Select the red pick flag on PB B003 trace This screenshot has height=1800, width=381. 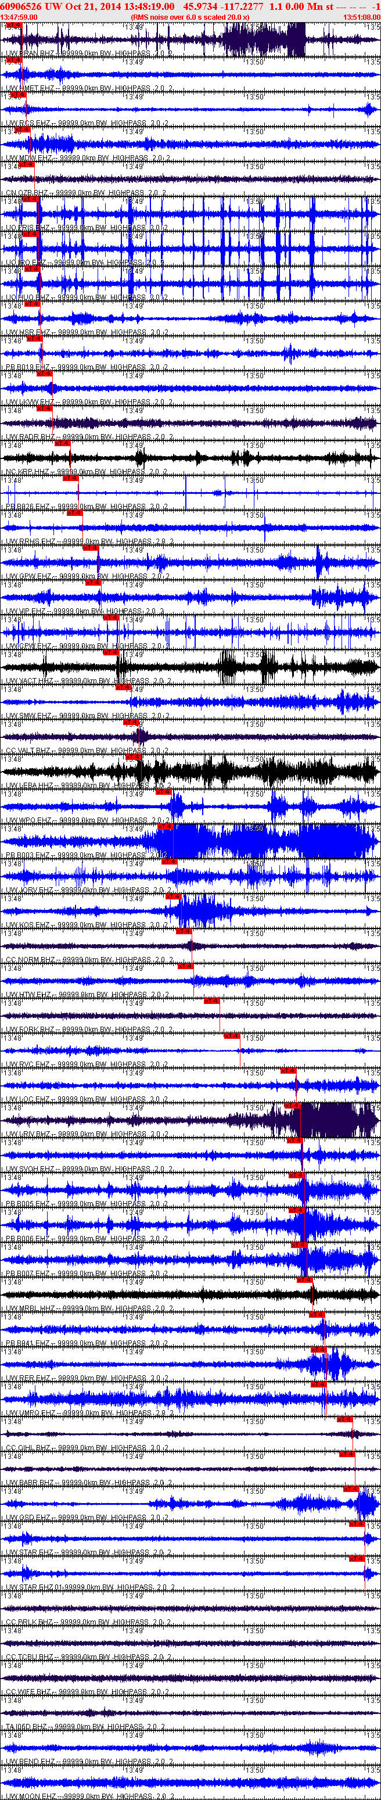coord(165,827)
